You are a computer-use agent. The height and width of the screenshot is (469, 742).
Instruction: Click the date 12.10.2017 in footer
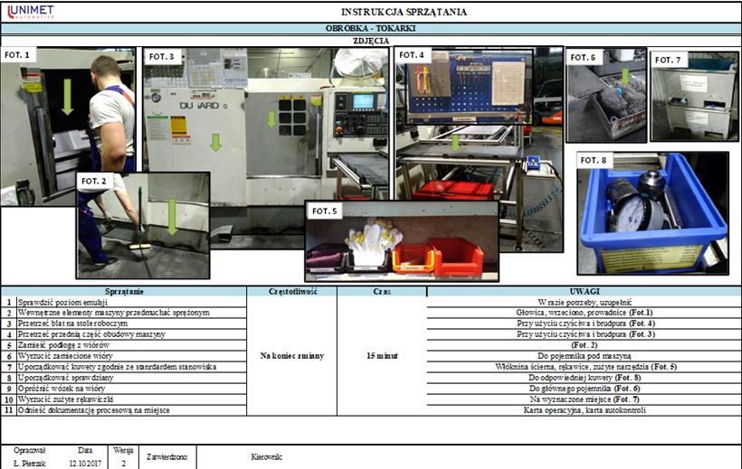click(84, 462)
